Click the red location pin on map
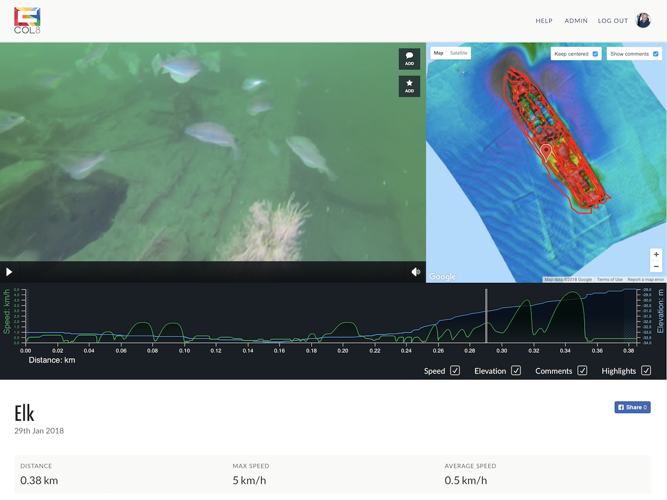The image size is (667, 500). (x=546, y=152)
